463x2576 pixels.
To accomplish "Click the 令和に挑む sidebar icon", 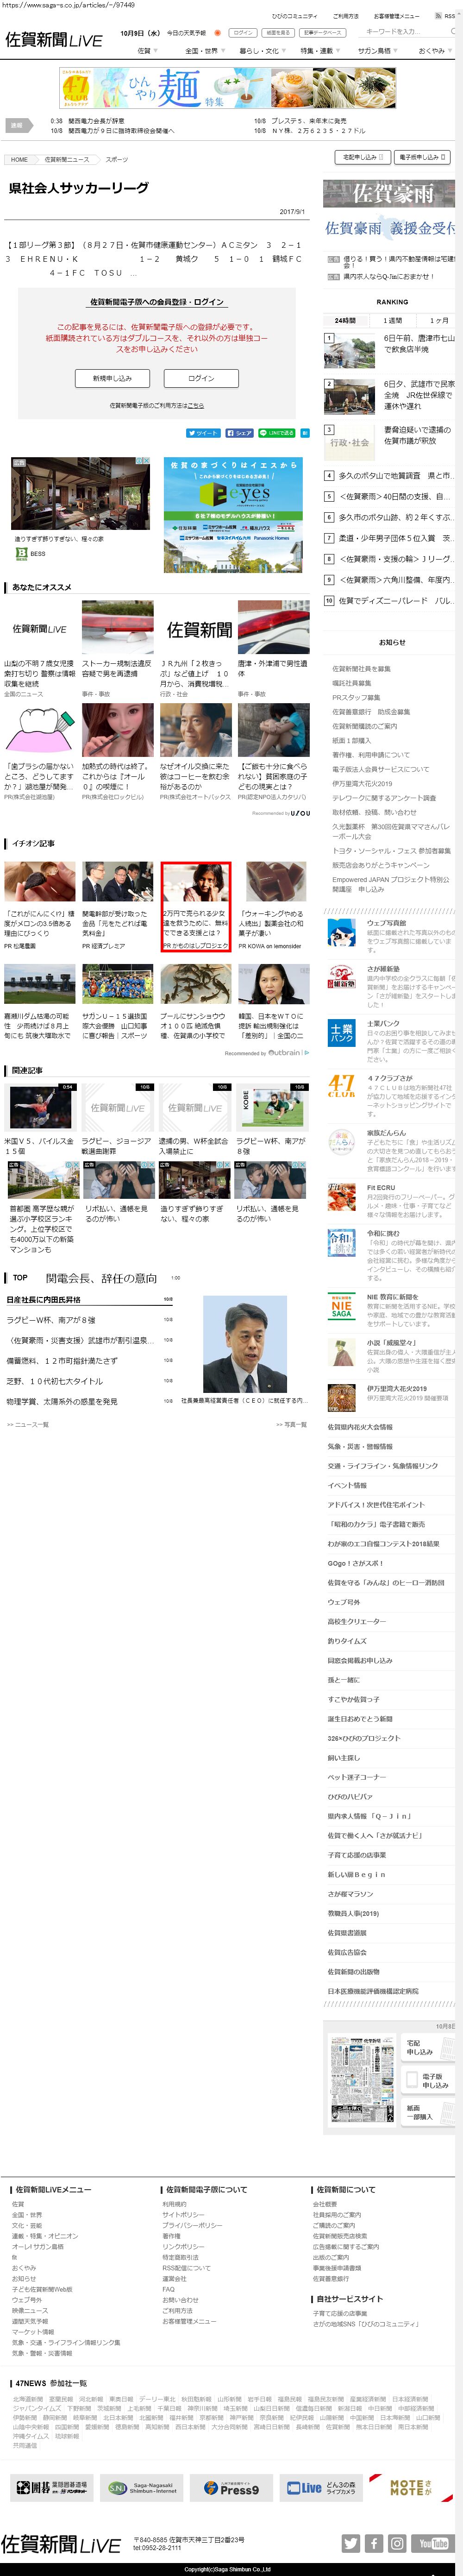I will (x=342, y=1243).
